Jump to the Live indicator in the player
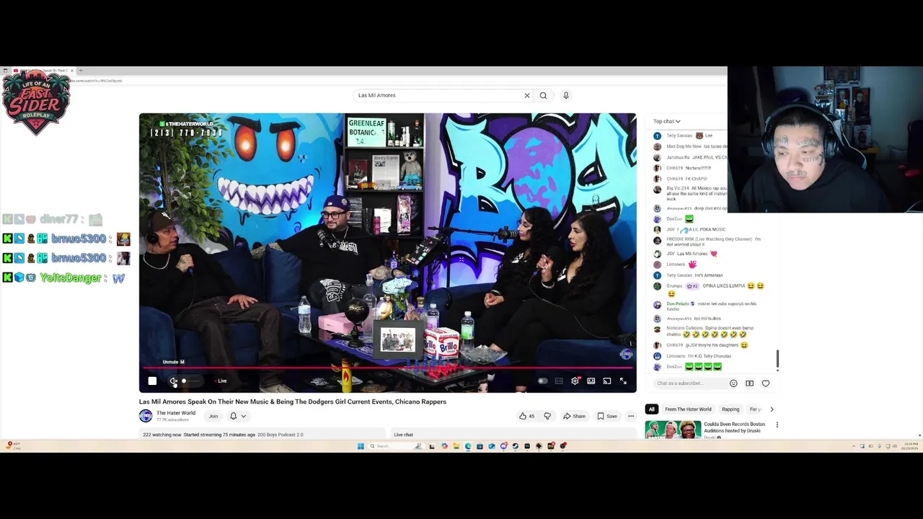 click(x=221, y=381)
